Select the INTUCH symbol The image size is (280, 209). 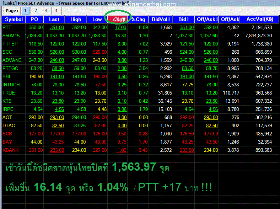[11, 85]
